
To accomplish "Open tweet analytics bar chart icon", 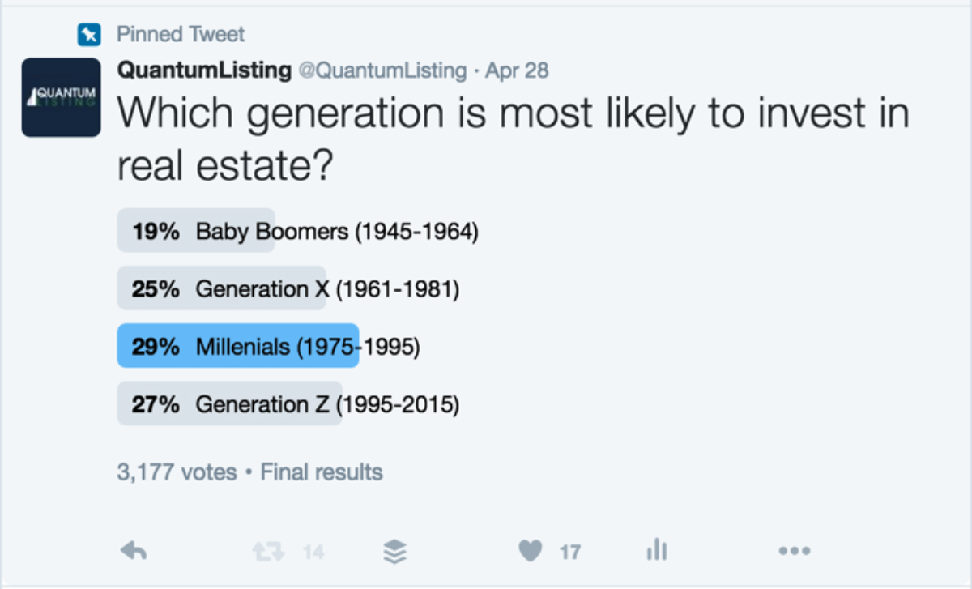I will click(657, 552).
